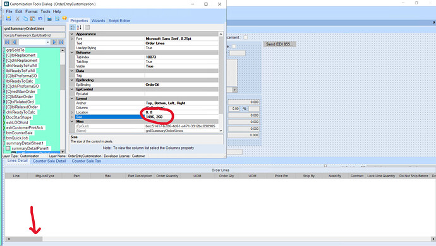
Task: Edit the TabIndex value 10073
Action: [x=181, y=57]
